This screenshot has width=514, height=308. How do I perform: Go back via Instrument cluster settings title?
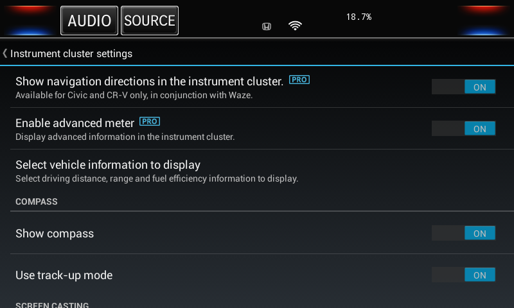(x=71, y=53)
